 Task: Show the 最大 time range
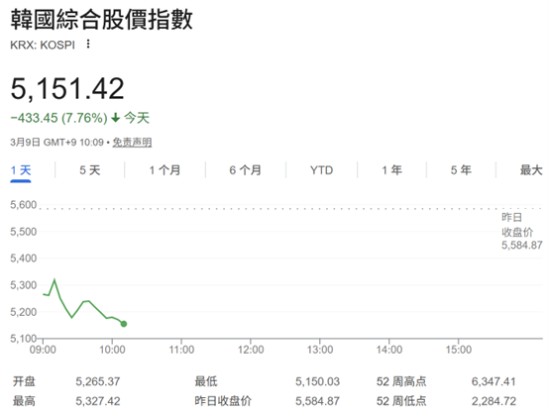point(531,170)
